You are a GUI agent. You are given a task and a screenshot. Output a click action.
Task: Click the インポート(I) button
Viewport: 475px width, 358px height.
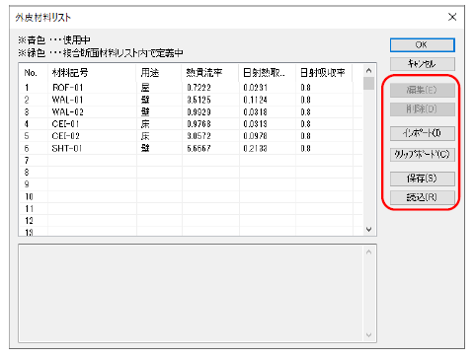(x=423, y=133)
